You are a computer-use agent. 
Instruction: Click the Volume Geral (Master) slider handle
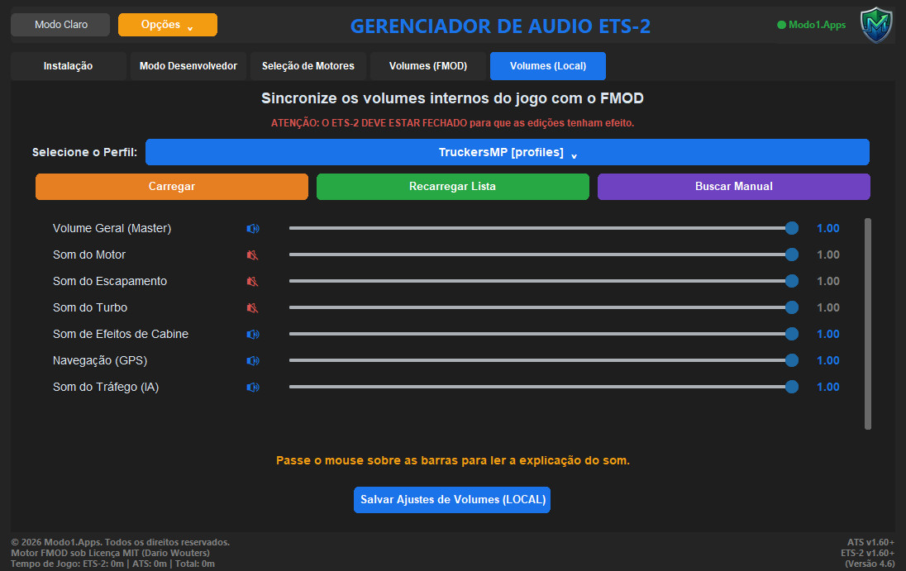click(792, 228)
